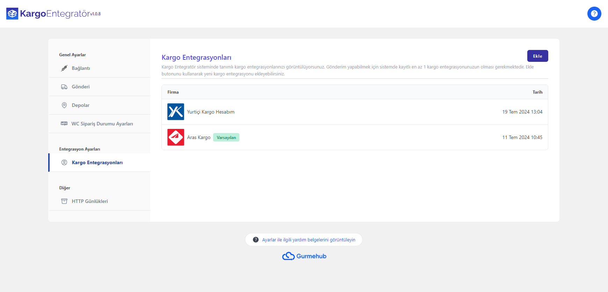Image resolution: width=608 pixels, height=292 pixels.
Task: Click the Gurmehub text link
Action: click(311, 256)
